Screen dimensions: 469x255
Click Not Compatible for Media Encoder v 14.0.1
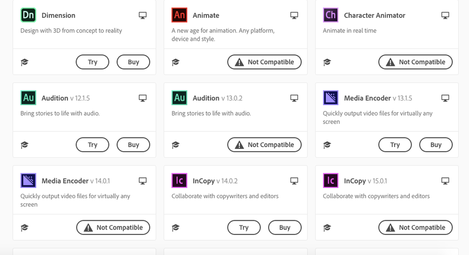[113, 227]
